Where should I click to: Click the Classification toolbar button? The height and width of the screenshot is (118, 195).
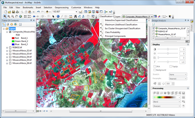(x=107, y=16)
